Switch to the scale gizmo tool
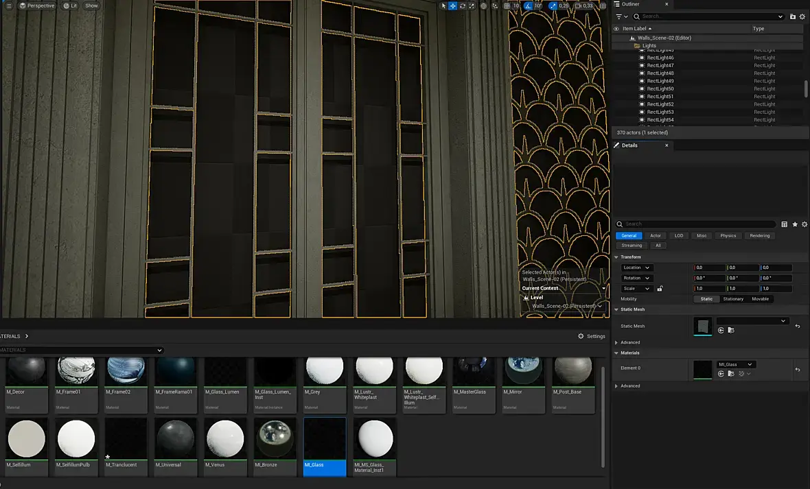 (x=472, y=5)
